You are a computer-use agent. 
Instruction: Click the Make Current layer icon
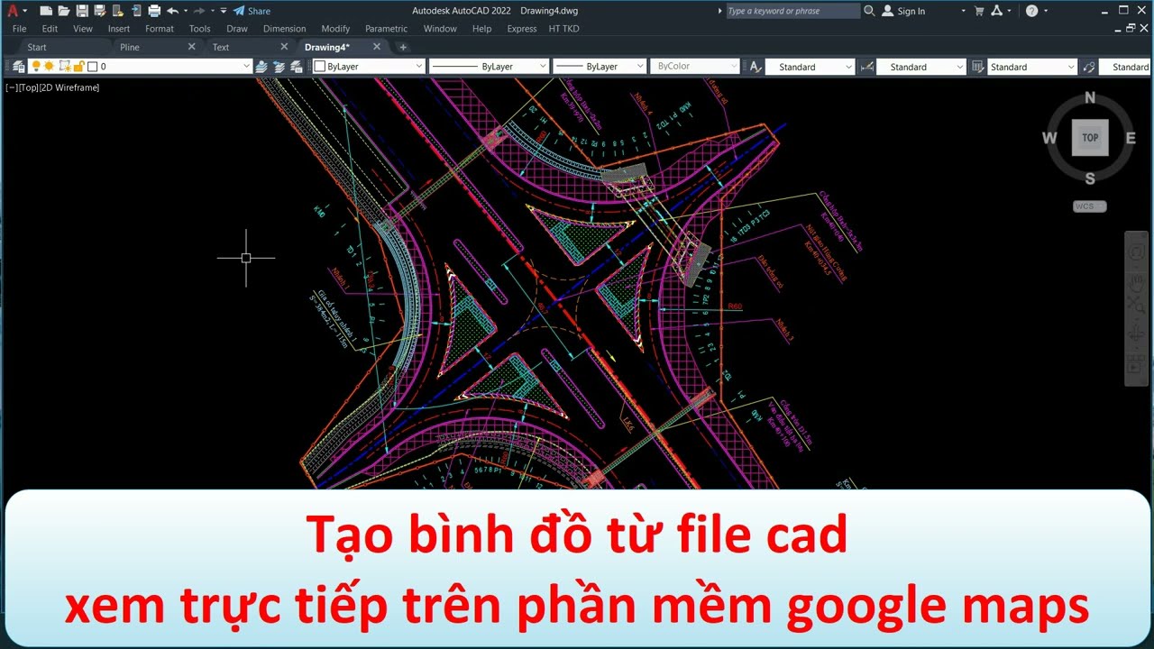[x=261, y=67]
